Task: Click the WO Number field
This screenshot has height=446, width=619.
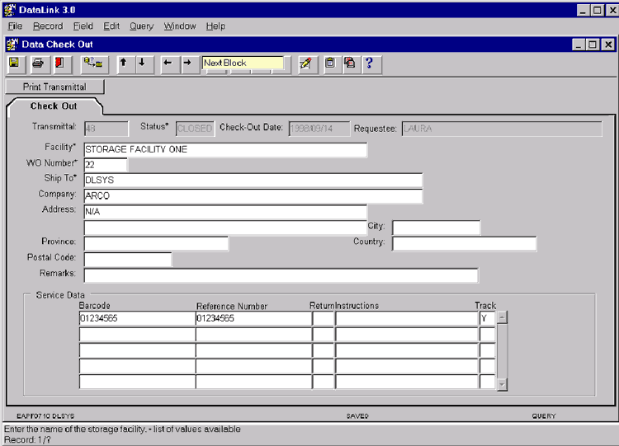Action: tap(106, 165)
